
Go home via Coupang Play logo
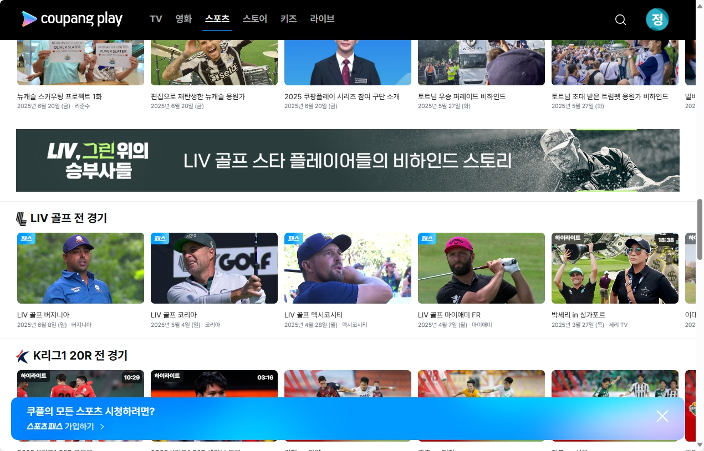[72, 19]
